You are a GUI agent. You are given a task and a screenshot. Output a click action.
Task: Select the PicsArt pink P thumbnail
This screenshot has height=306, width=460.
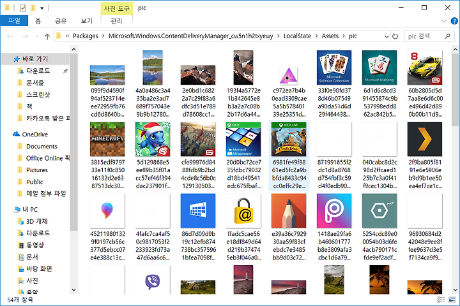334,211
